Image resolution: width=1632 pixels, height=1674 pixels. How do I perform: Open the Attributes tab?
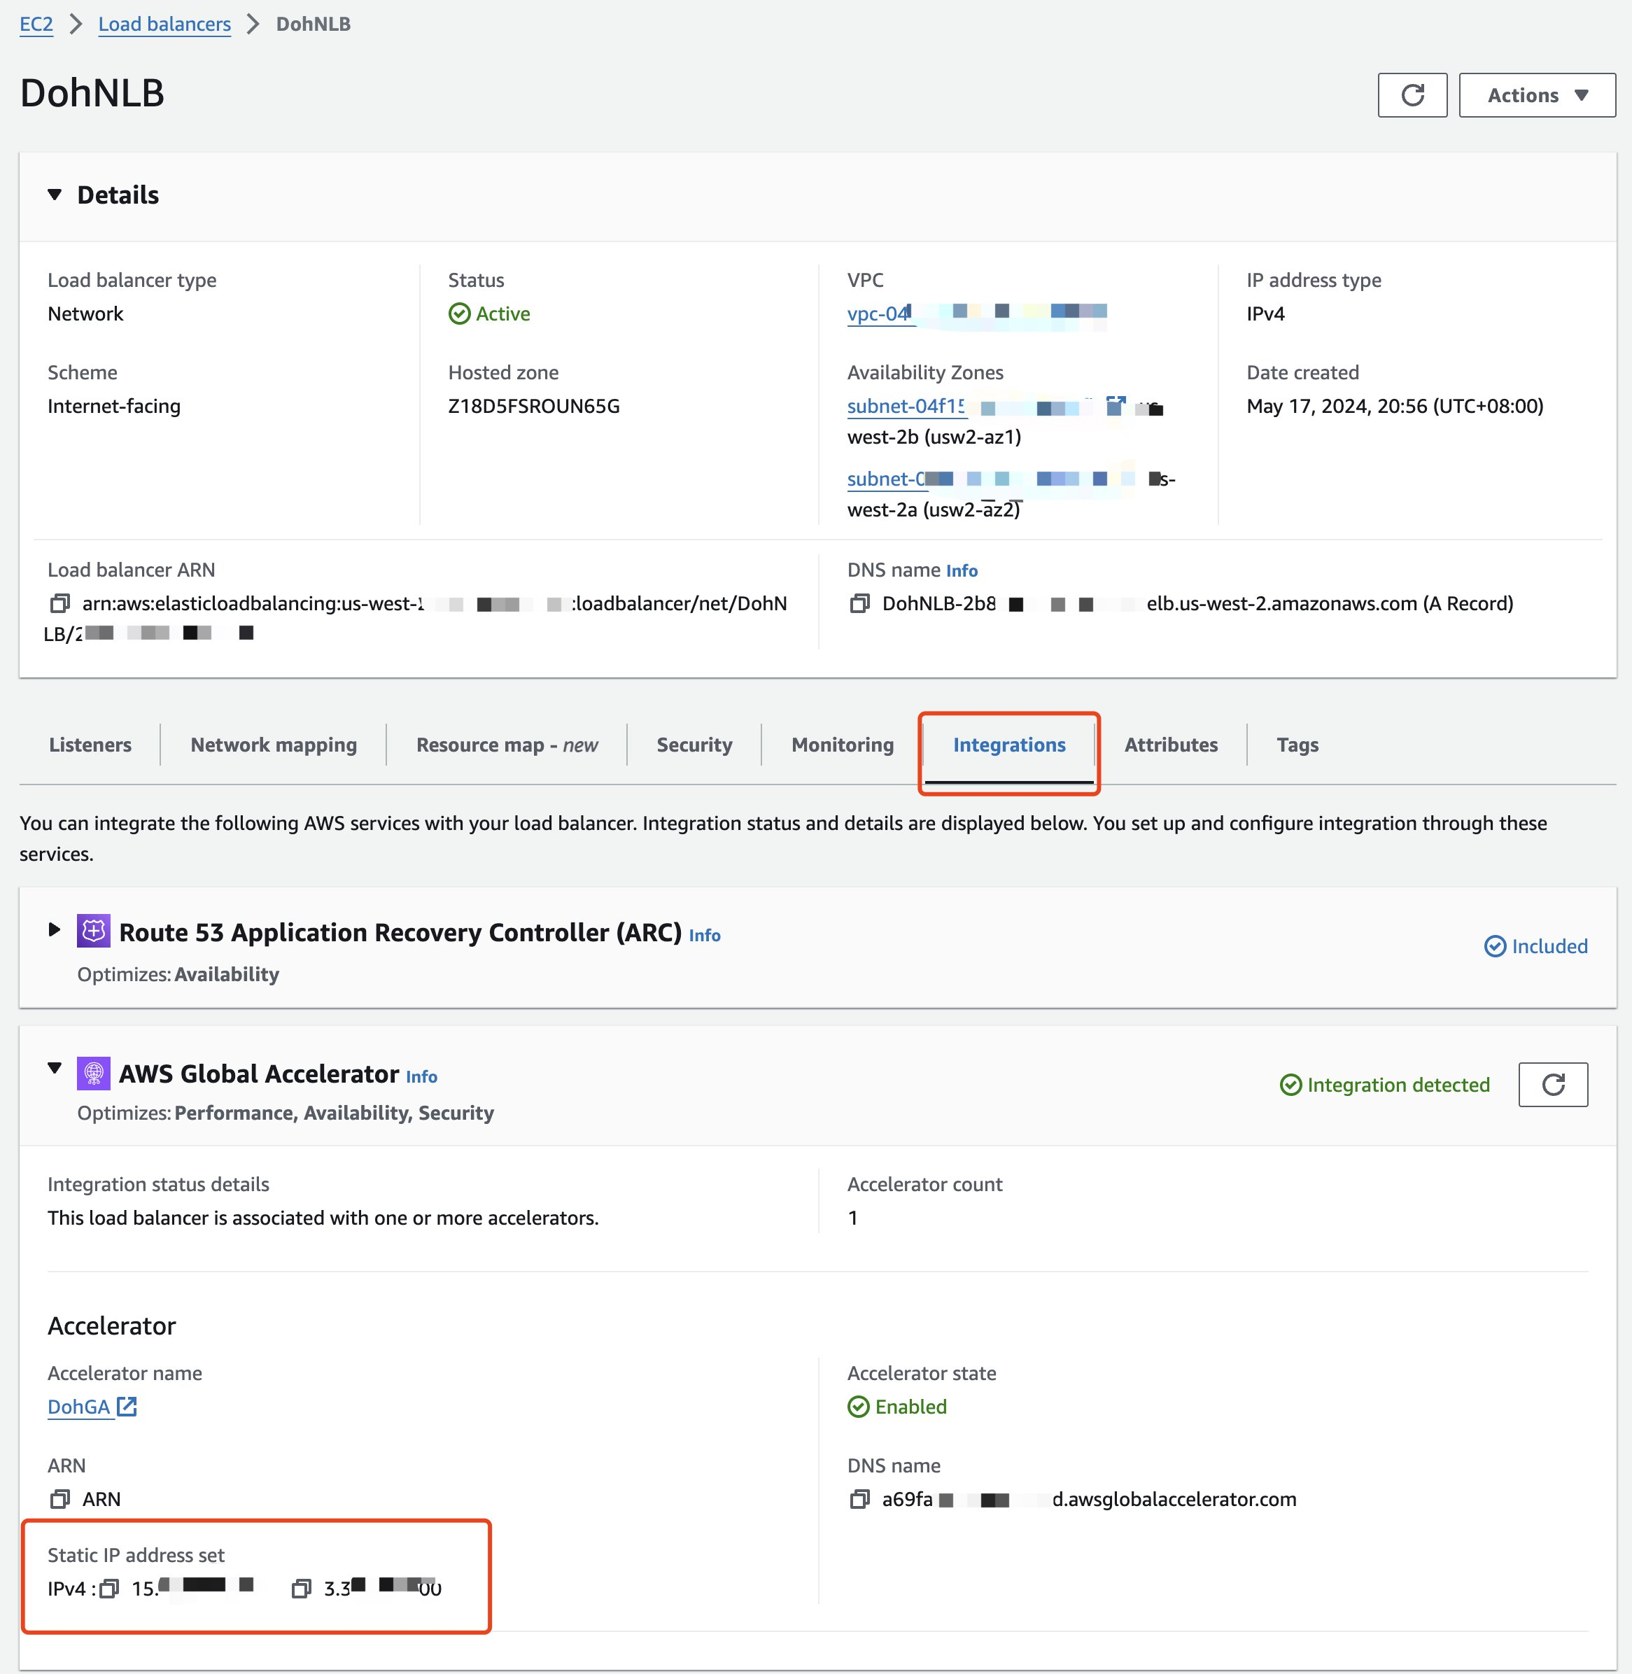[x=1171, y=745]
